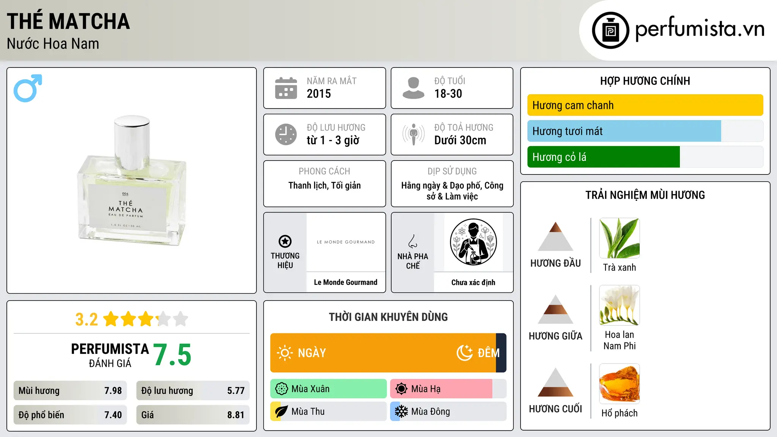Click the Hằng ngày & Dạo phố occasion text

click(452, 191)
